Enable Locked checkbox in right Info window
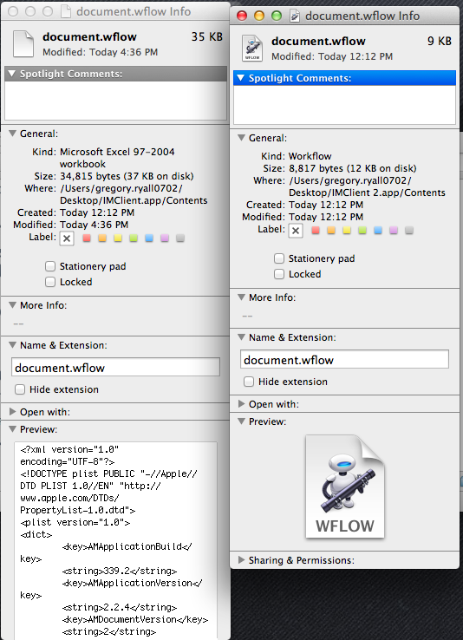 tap(279, 274)
